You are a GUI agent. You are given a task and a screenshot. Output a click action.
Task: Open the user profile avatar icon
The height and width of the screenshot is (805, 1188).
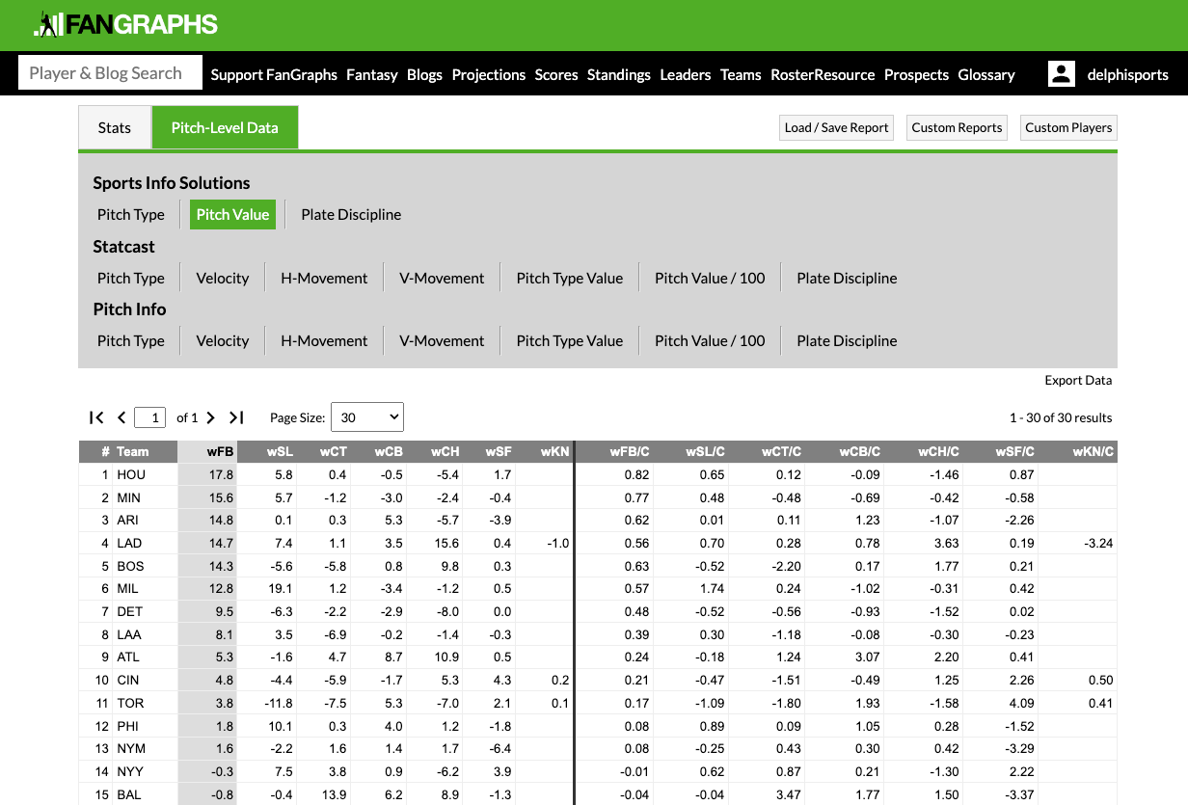pos(1062,74)
